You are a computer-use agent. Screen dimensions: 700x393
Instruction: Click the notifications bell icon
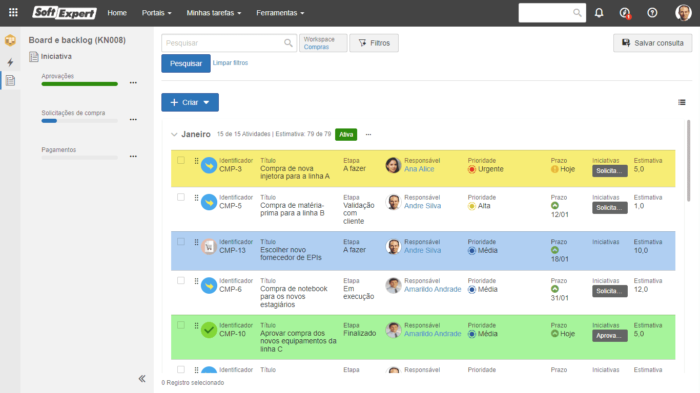coord(599,13)
